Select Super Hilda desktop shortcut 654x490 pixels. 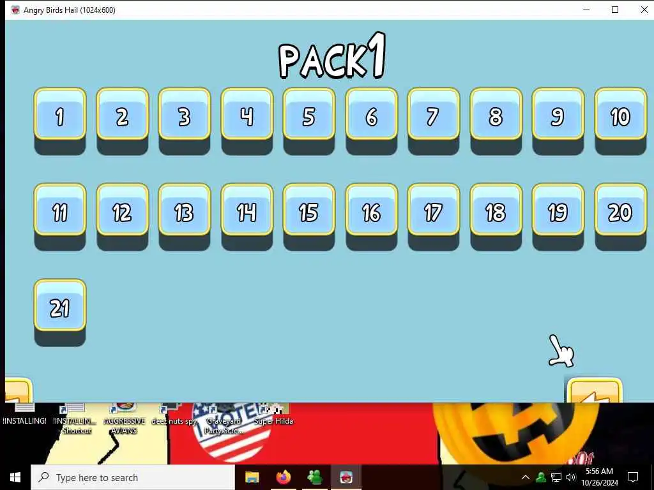(273, 415)
